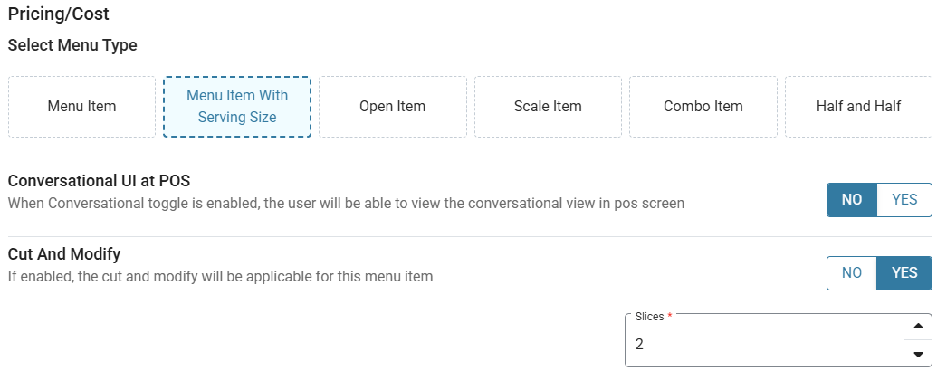Choose Menu Item With Serving Size
Image resolution: width=937 pixels, height=371 pixels.
tap(237, 107)
